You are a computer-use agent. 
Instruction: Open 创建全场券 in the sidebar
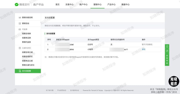[x=26, y=33]
